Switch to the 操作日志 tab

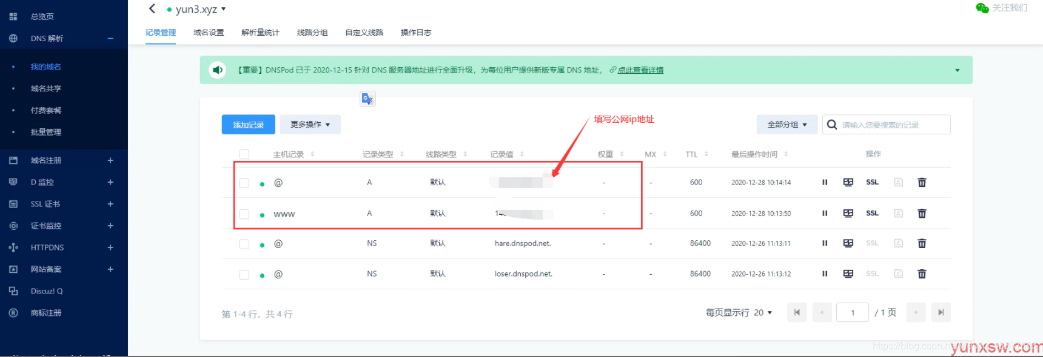416,33
